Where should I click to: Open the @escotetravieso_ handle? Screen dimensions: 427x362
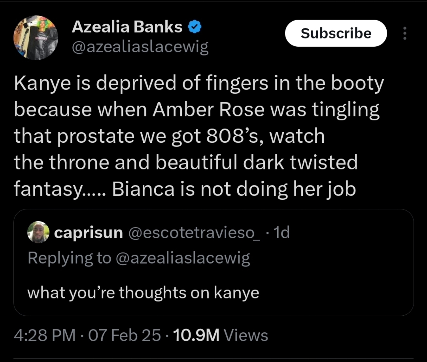(194, 232)
